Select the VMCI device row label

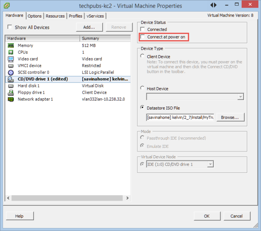30,66
